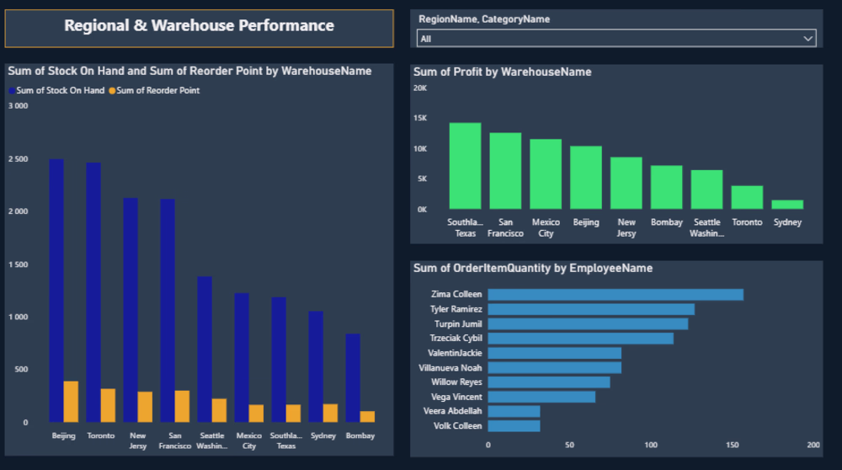Click the Bombay label under stock chart
The height and width of the screenshot is (470, 842).
[360, 435]
